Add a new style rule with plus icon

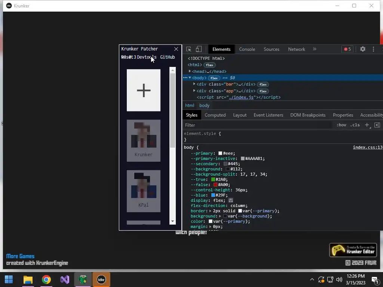pos(367,125)
